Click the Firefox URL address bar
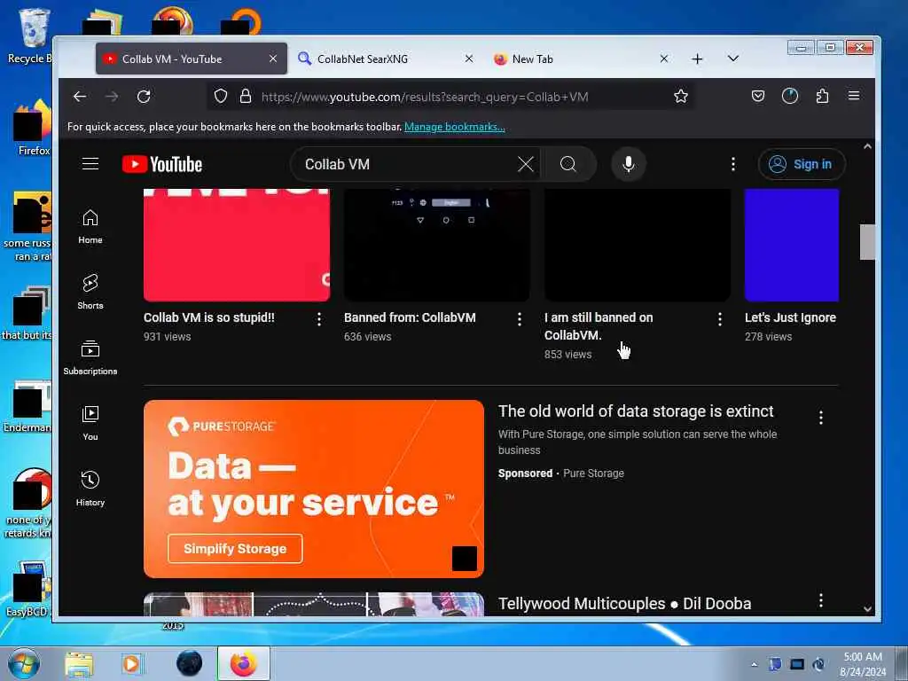Image resolution: width=908 pixels, height=681 pixels. (451, 97)
